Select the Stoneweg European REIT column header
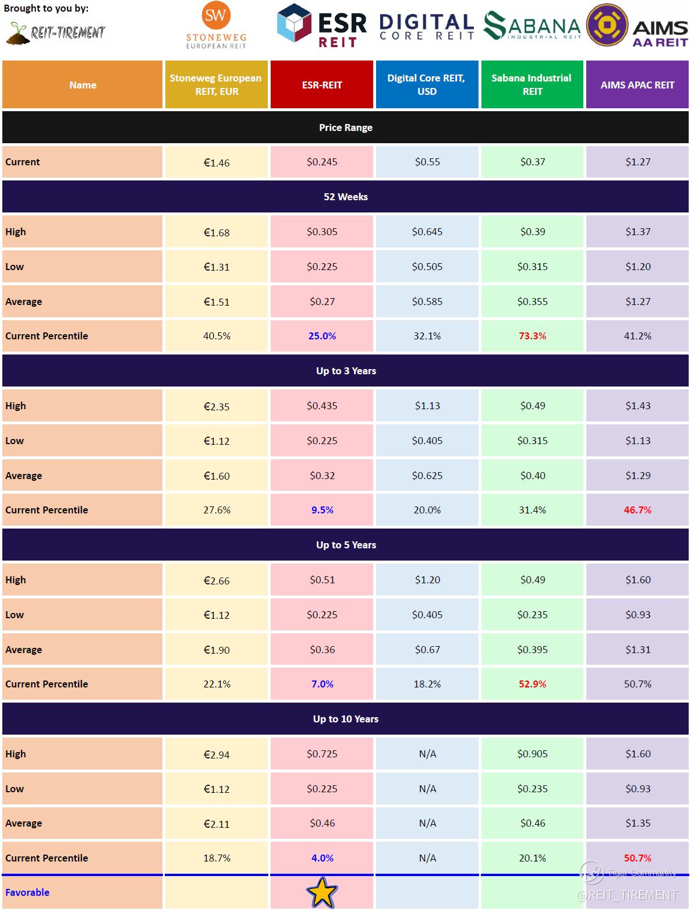The width and height of the screenshot is (691, 911). 216,85
